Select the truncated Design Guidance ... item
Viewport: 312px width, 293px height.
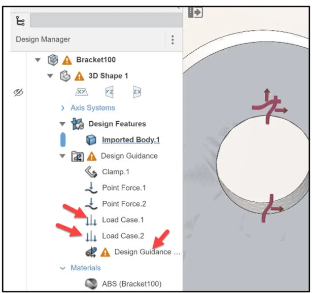pyautogui.click(x=148, y=252)
